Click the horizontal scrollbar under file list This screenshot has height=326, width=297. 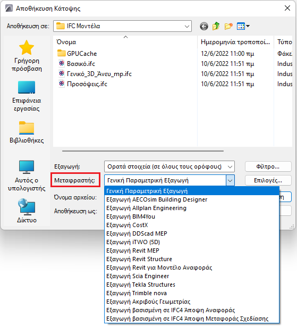click(x=143, y=151)
